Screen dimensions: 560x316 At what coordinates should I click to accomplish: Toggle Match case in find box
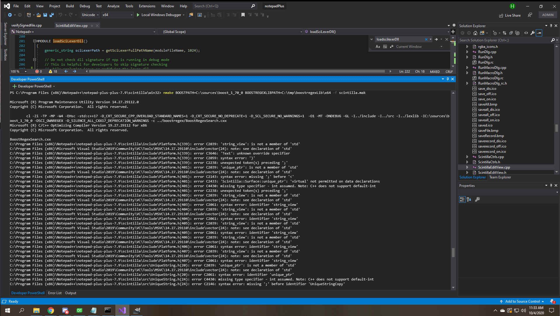tap(378, 47)
